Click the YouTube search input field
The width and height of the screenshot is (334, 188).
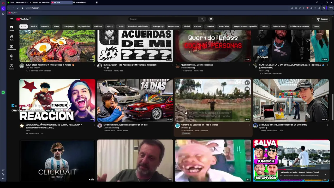coord(163,19)
